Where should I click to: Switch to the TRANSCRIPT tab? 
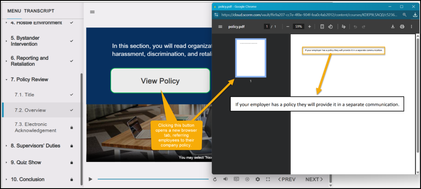(x=39, y=11)
